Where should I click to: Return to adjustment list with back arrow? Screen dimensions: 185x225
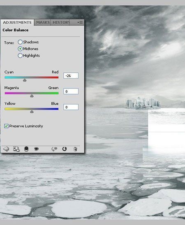(6, 149)
